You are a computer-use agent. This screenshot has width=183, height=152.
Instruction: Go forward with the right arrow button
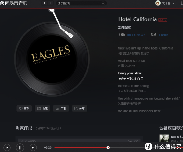pyautogui.click(x=50, y=3)
